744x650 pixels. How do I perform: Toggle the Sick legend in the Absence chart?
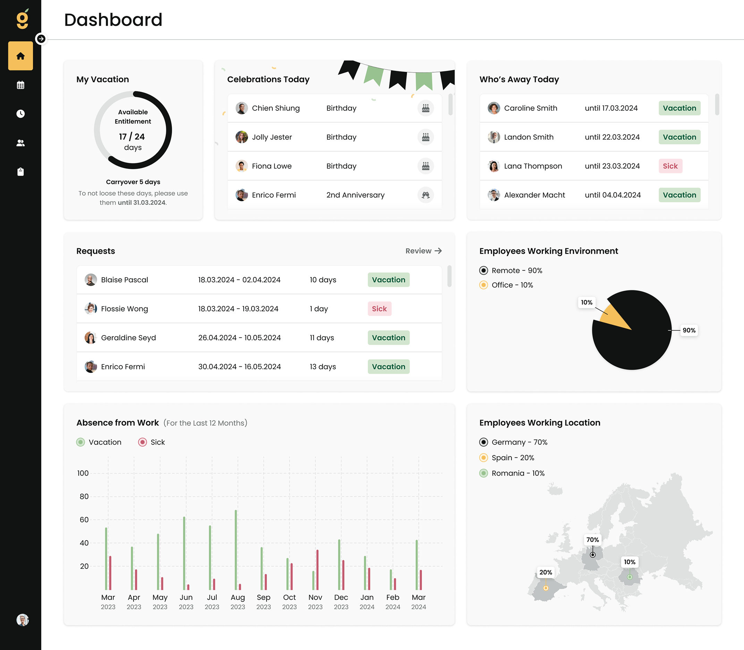coord(152,442)
